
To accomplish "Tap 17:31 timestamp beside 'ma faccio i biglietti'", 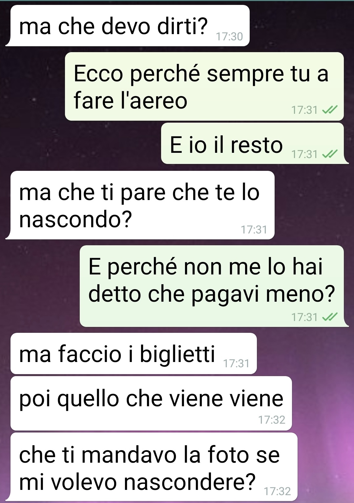I will 236,364.
